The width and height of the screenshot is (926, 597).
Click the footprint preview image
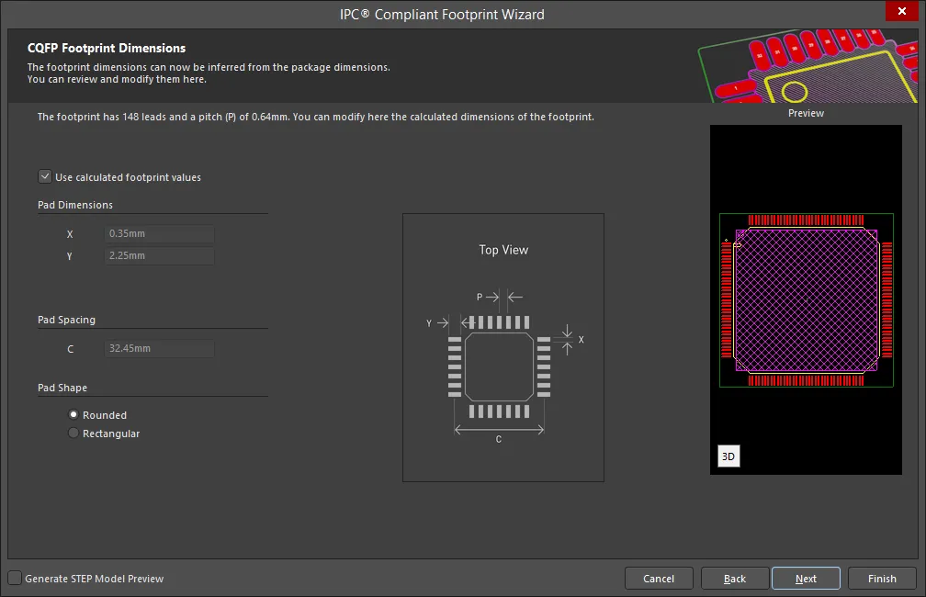click(x=807, y=299)
